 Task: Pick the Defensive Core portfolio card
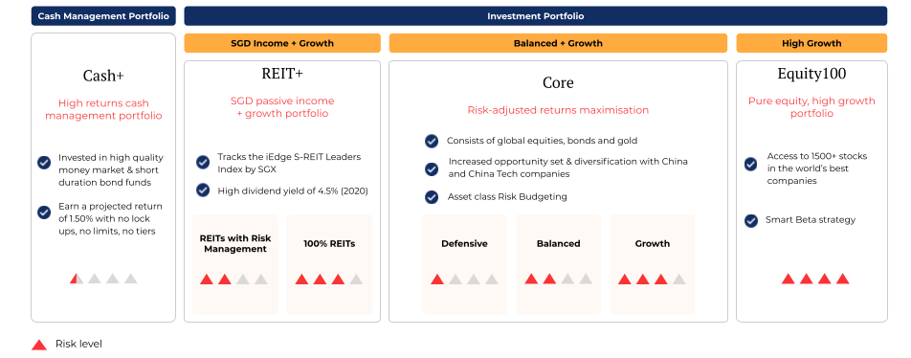click(464, 264)
